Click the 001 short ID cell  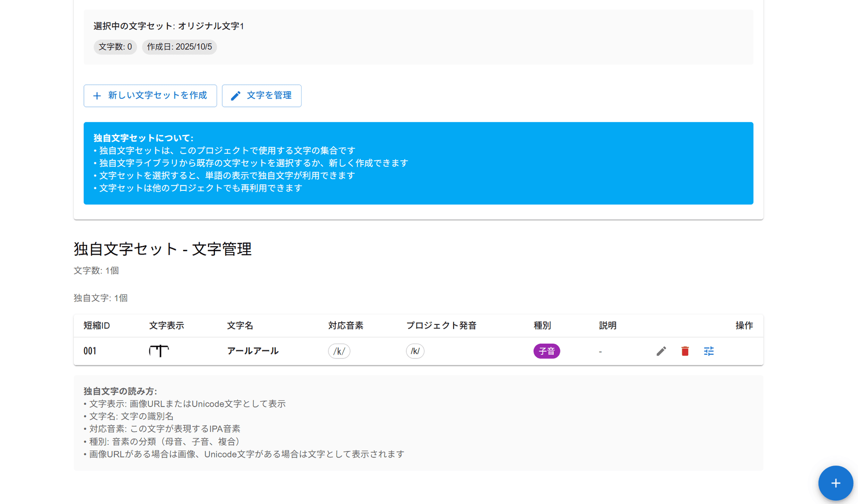coord(90,351)
